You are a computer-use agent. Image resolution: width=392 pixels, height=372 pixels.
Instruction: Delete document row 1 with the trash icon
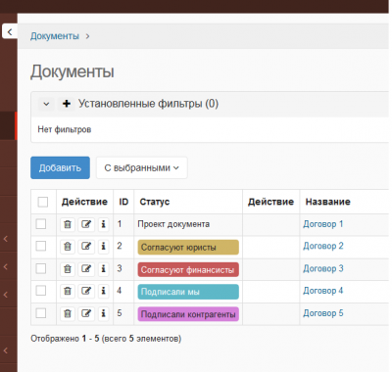(x=68, y=224)
